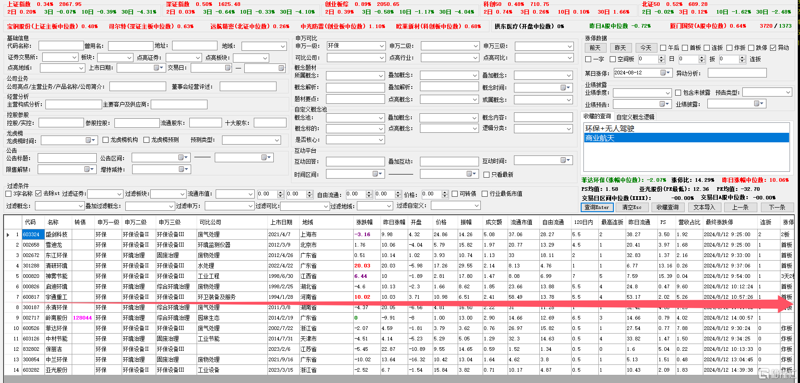Click the 文本导入 button
Image resolution: width=800 pixels, height=383 pixels.
704,207
